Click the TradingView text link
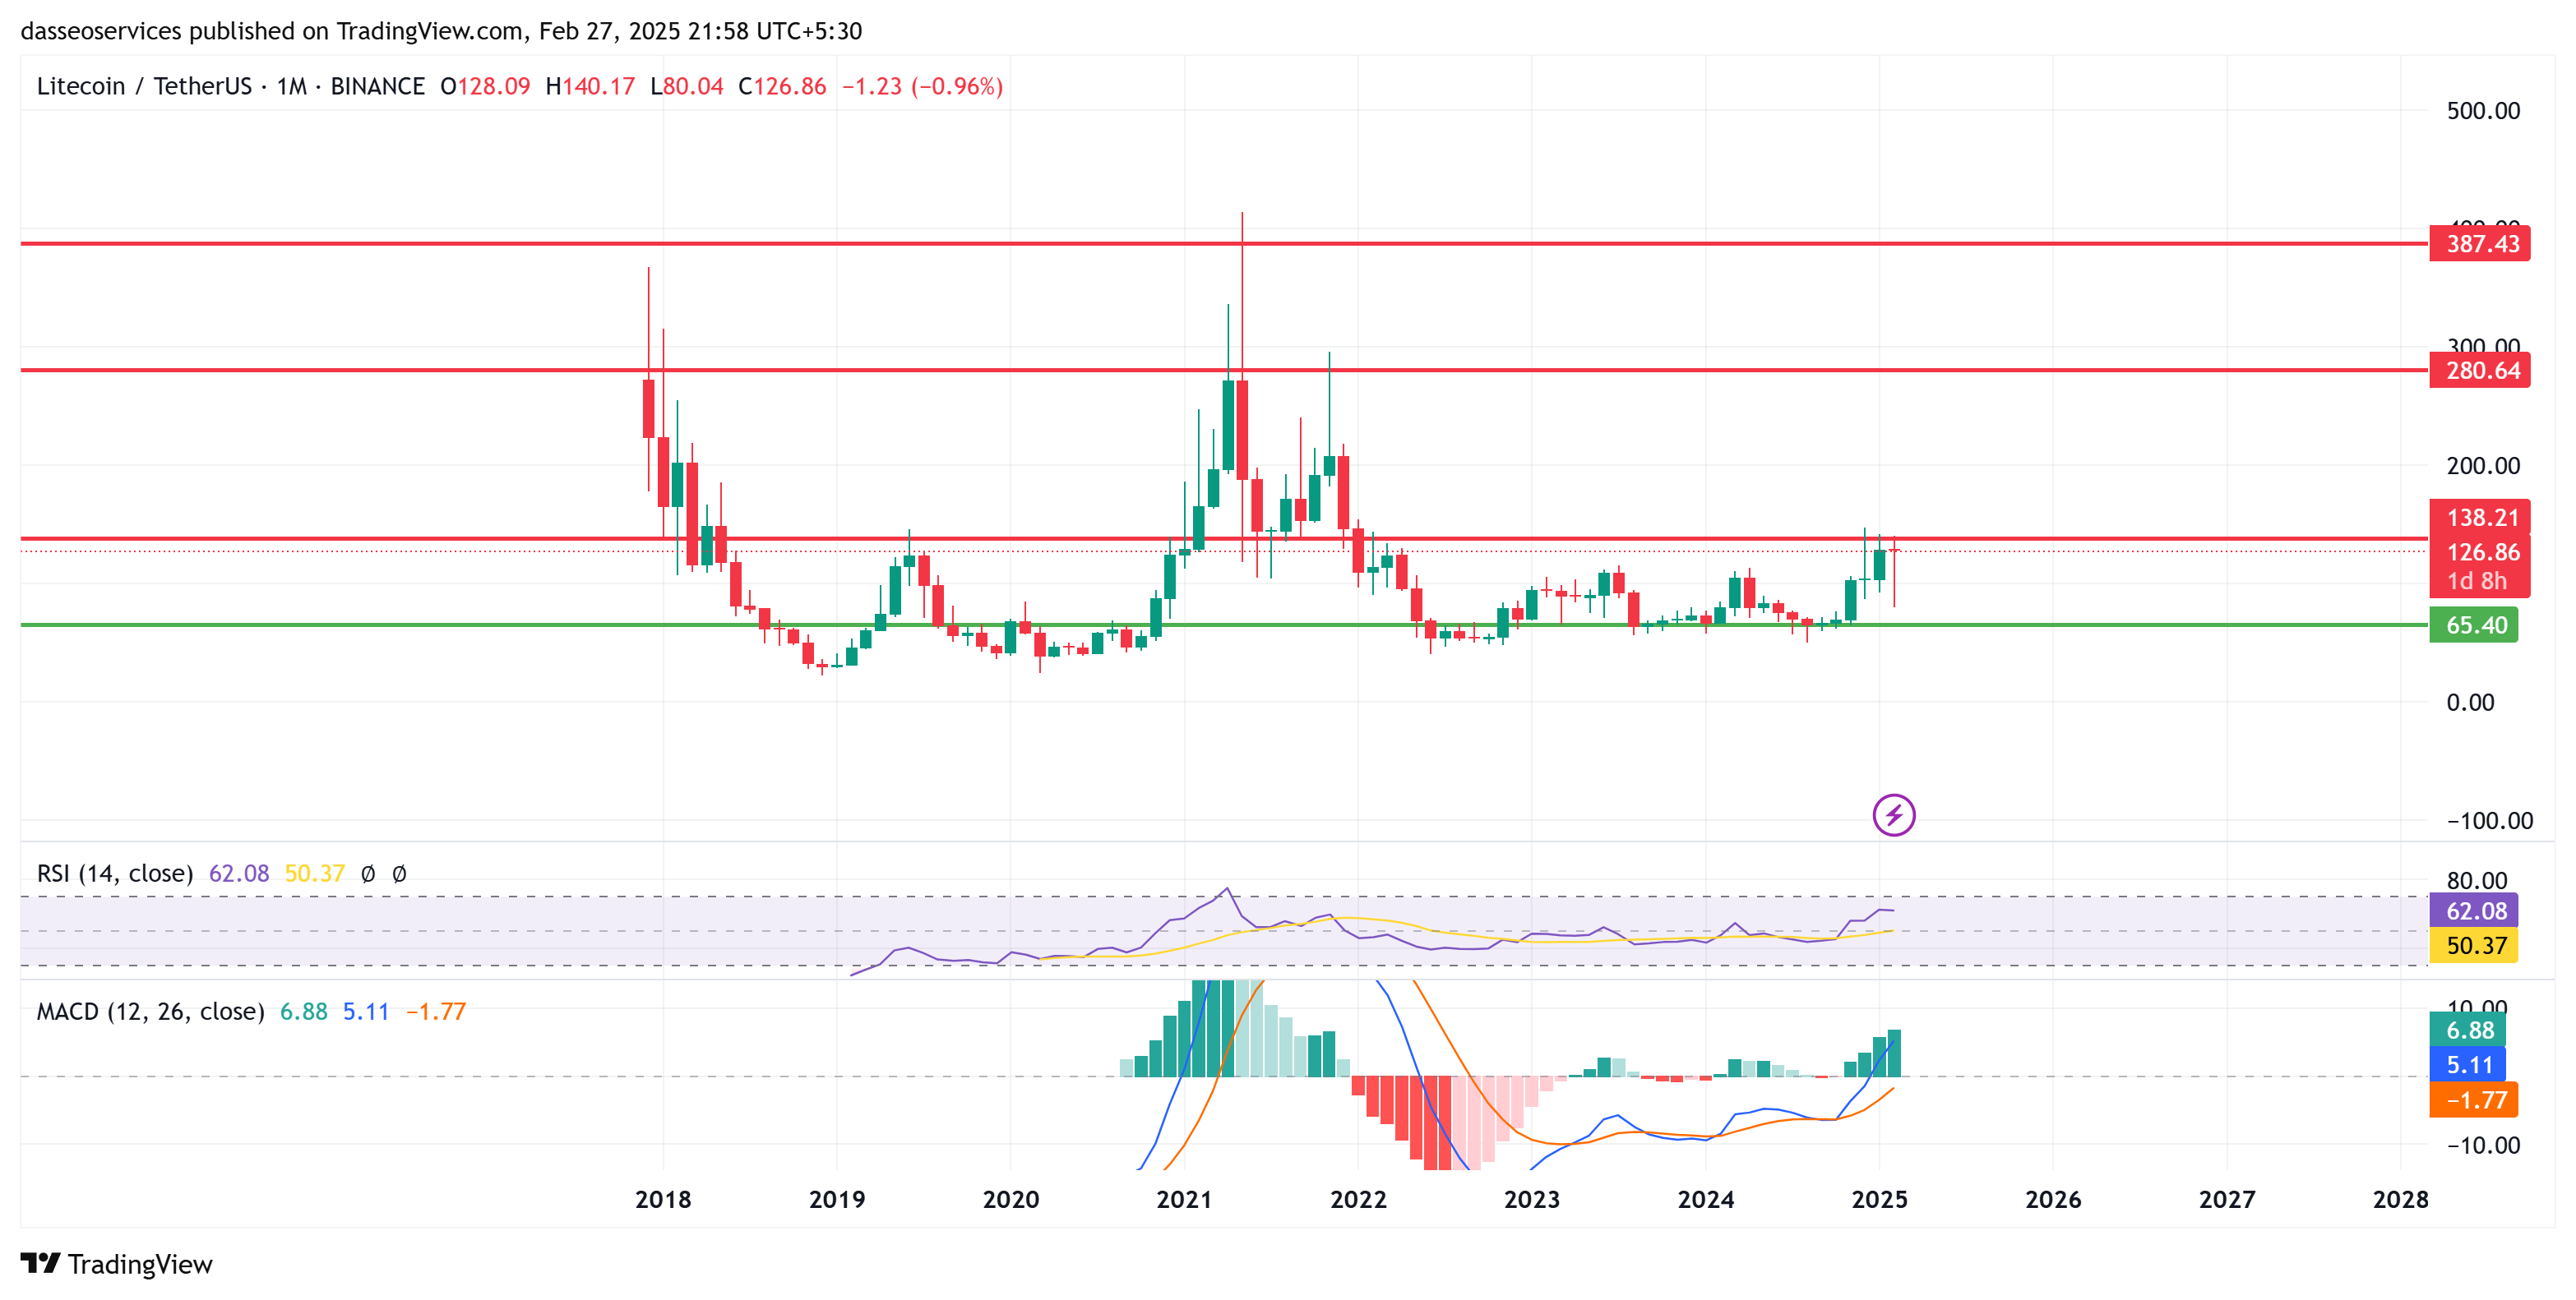2576x1300 pixels. click(x=140, y=1264)
